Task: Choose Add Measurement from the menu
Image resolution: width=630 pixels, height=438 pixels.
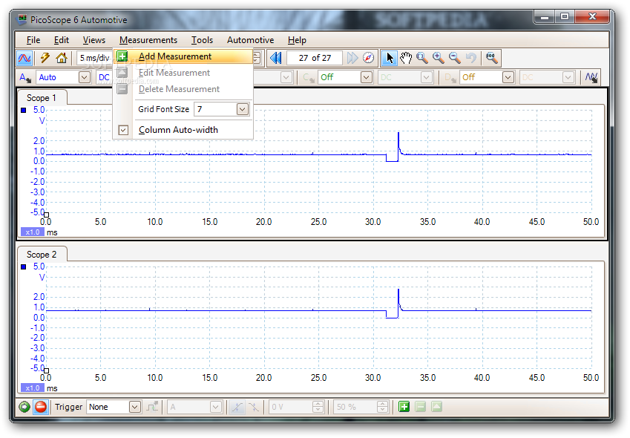Action: coord(183,56)
